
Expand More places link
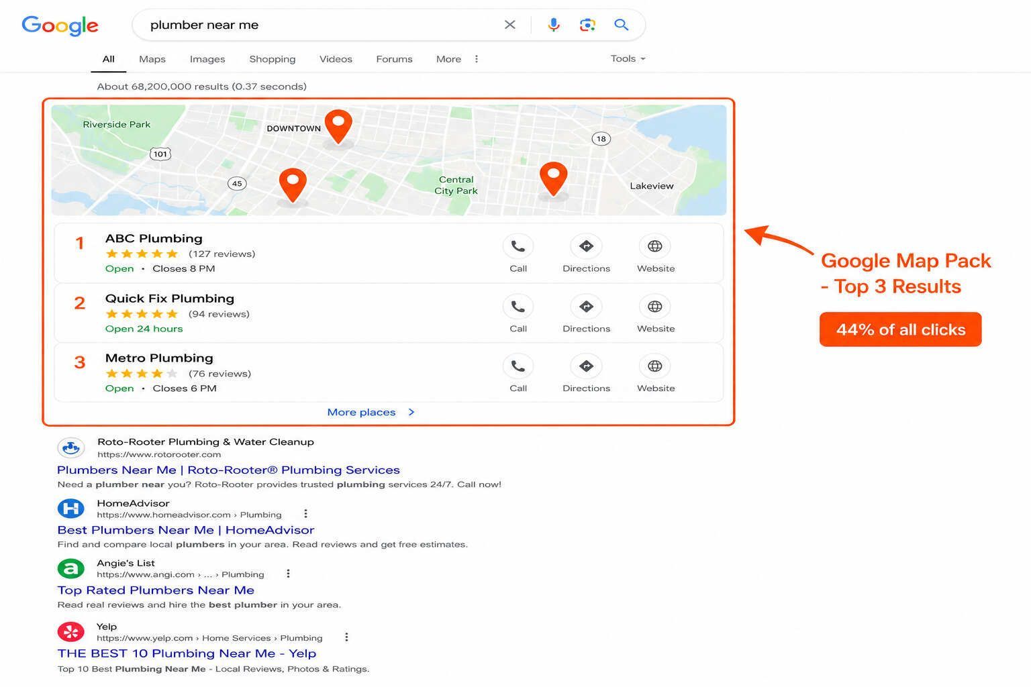[371, 412]
